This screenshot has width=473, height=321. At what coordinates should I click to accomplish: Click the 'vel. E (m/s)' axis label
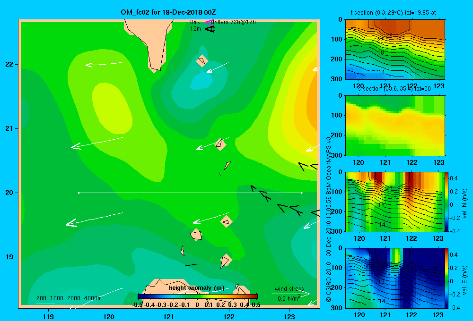[464, 280]
